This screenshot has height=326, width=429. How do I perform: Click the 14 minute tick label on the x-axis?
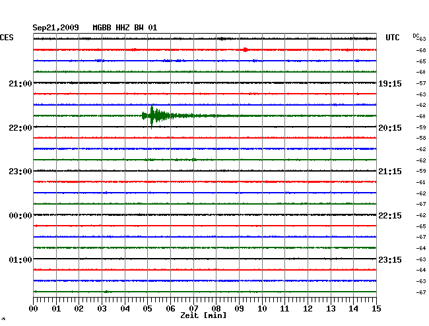pos(353,308)
